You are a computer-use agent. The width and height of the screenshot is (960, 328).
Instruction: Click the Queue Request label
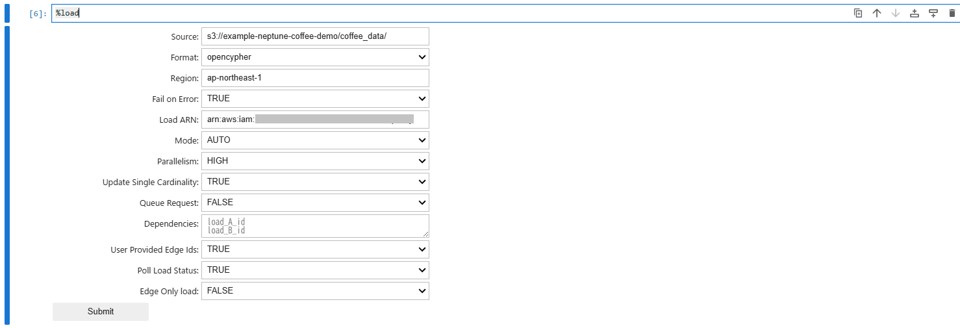click(170, 203)
